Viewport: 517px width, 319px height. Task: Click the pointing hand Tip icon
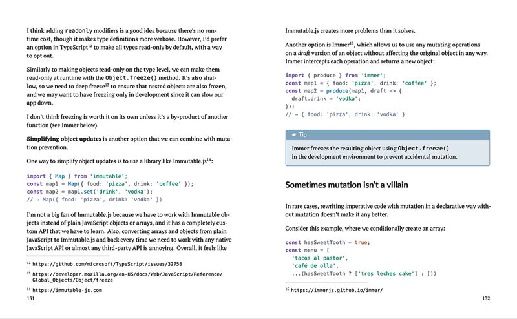294,135
